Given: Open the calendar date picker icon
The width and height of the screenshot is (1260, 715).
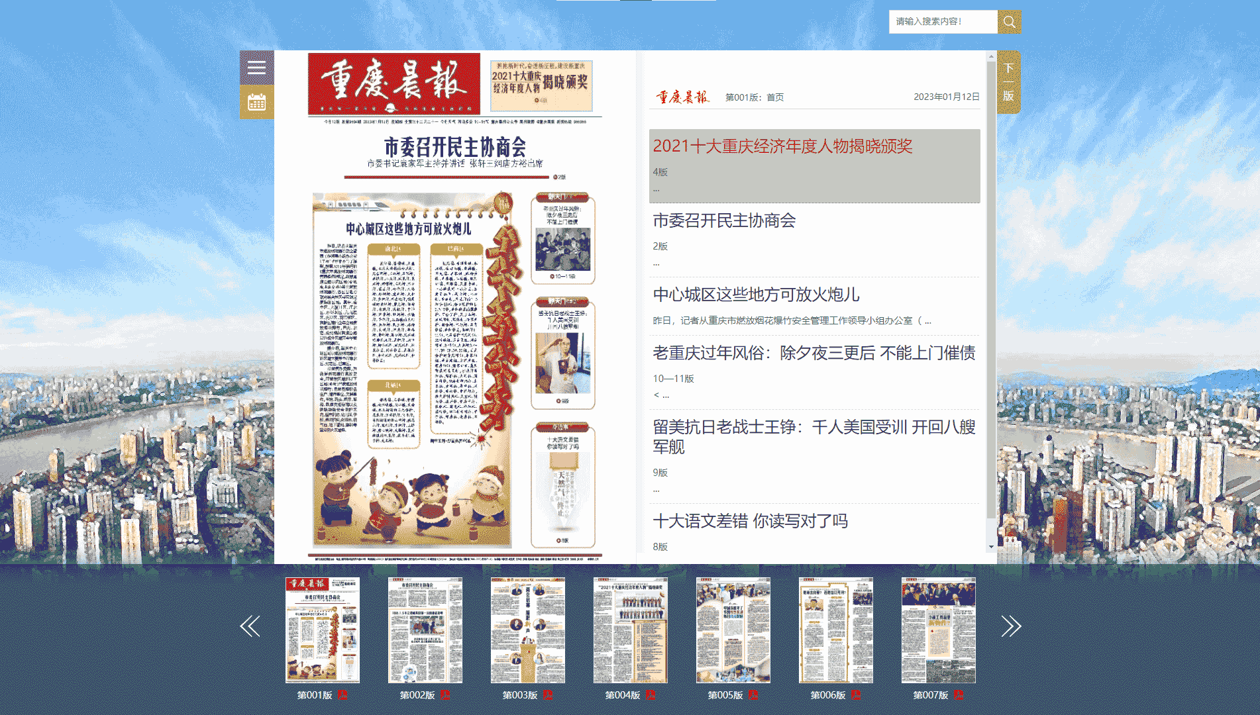Looking at the screenshot, I should pos(256,102).
